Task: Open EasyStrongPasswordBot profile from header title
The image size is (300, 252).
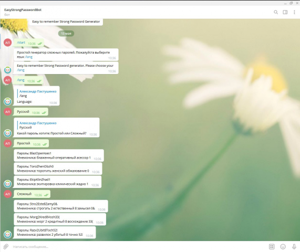Action: [x=23, y=10]
